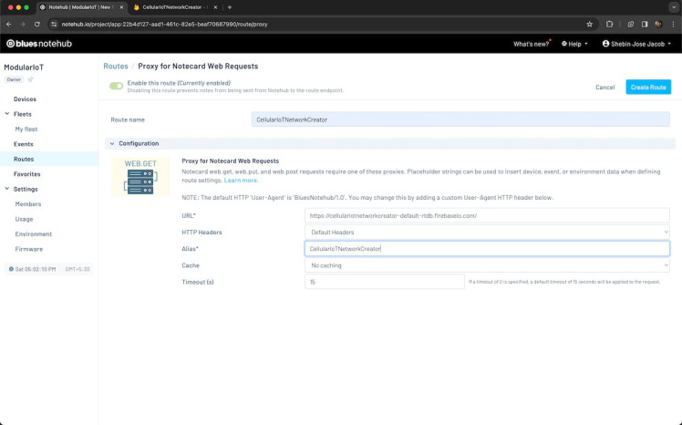Click the ModularIoT project name

(24, 67)
